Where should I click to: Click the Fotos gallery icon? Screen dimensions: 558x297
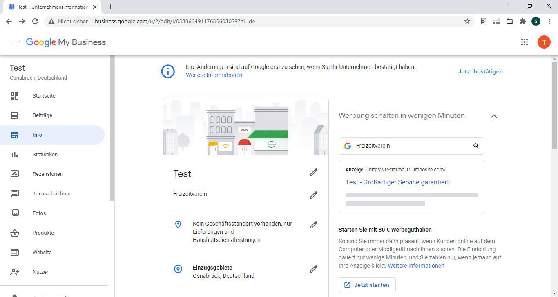click(15, 213)
